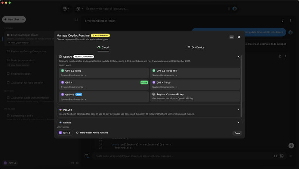Pick the GPT-4o model
This screenshot has height=169, width=299.
click(70, 94)
